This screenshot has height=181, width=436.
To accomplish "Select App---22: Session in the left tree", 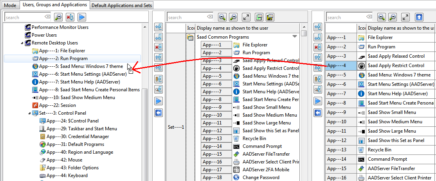I will click(x=57, y=105).
